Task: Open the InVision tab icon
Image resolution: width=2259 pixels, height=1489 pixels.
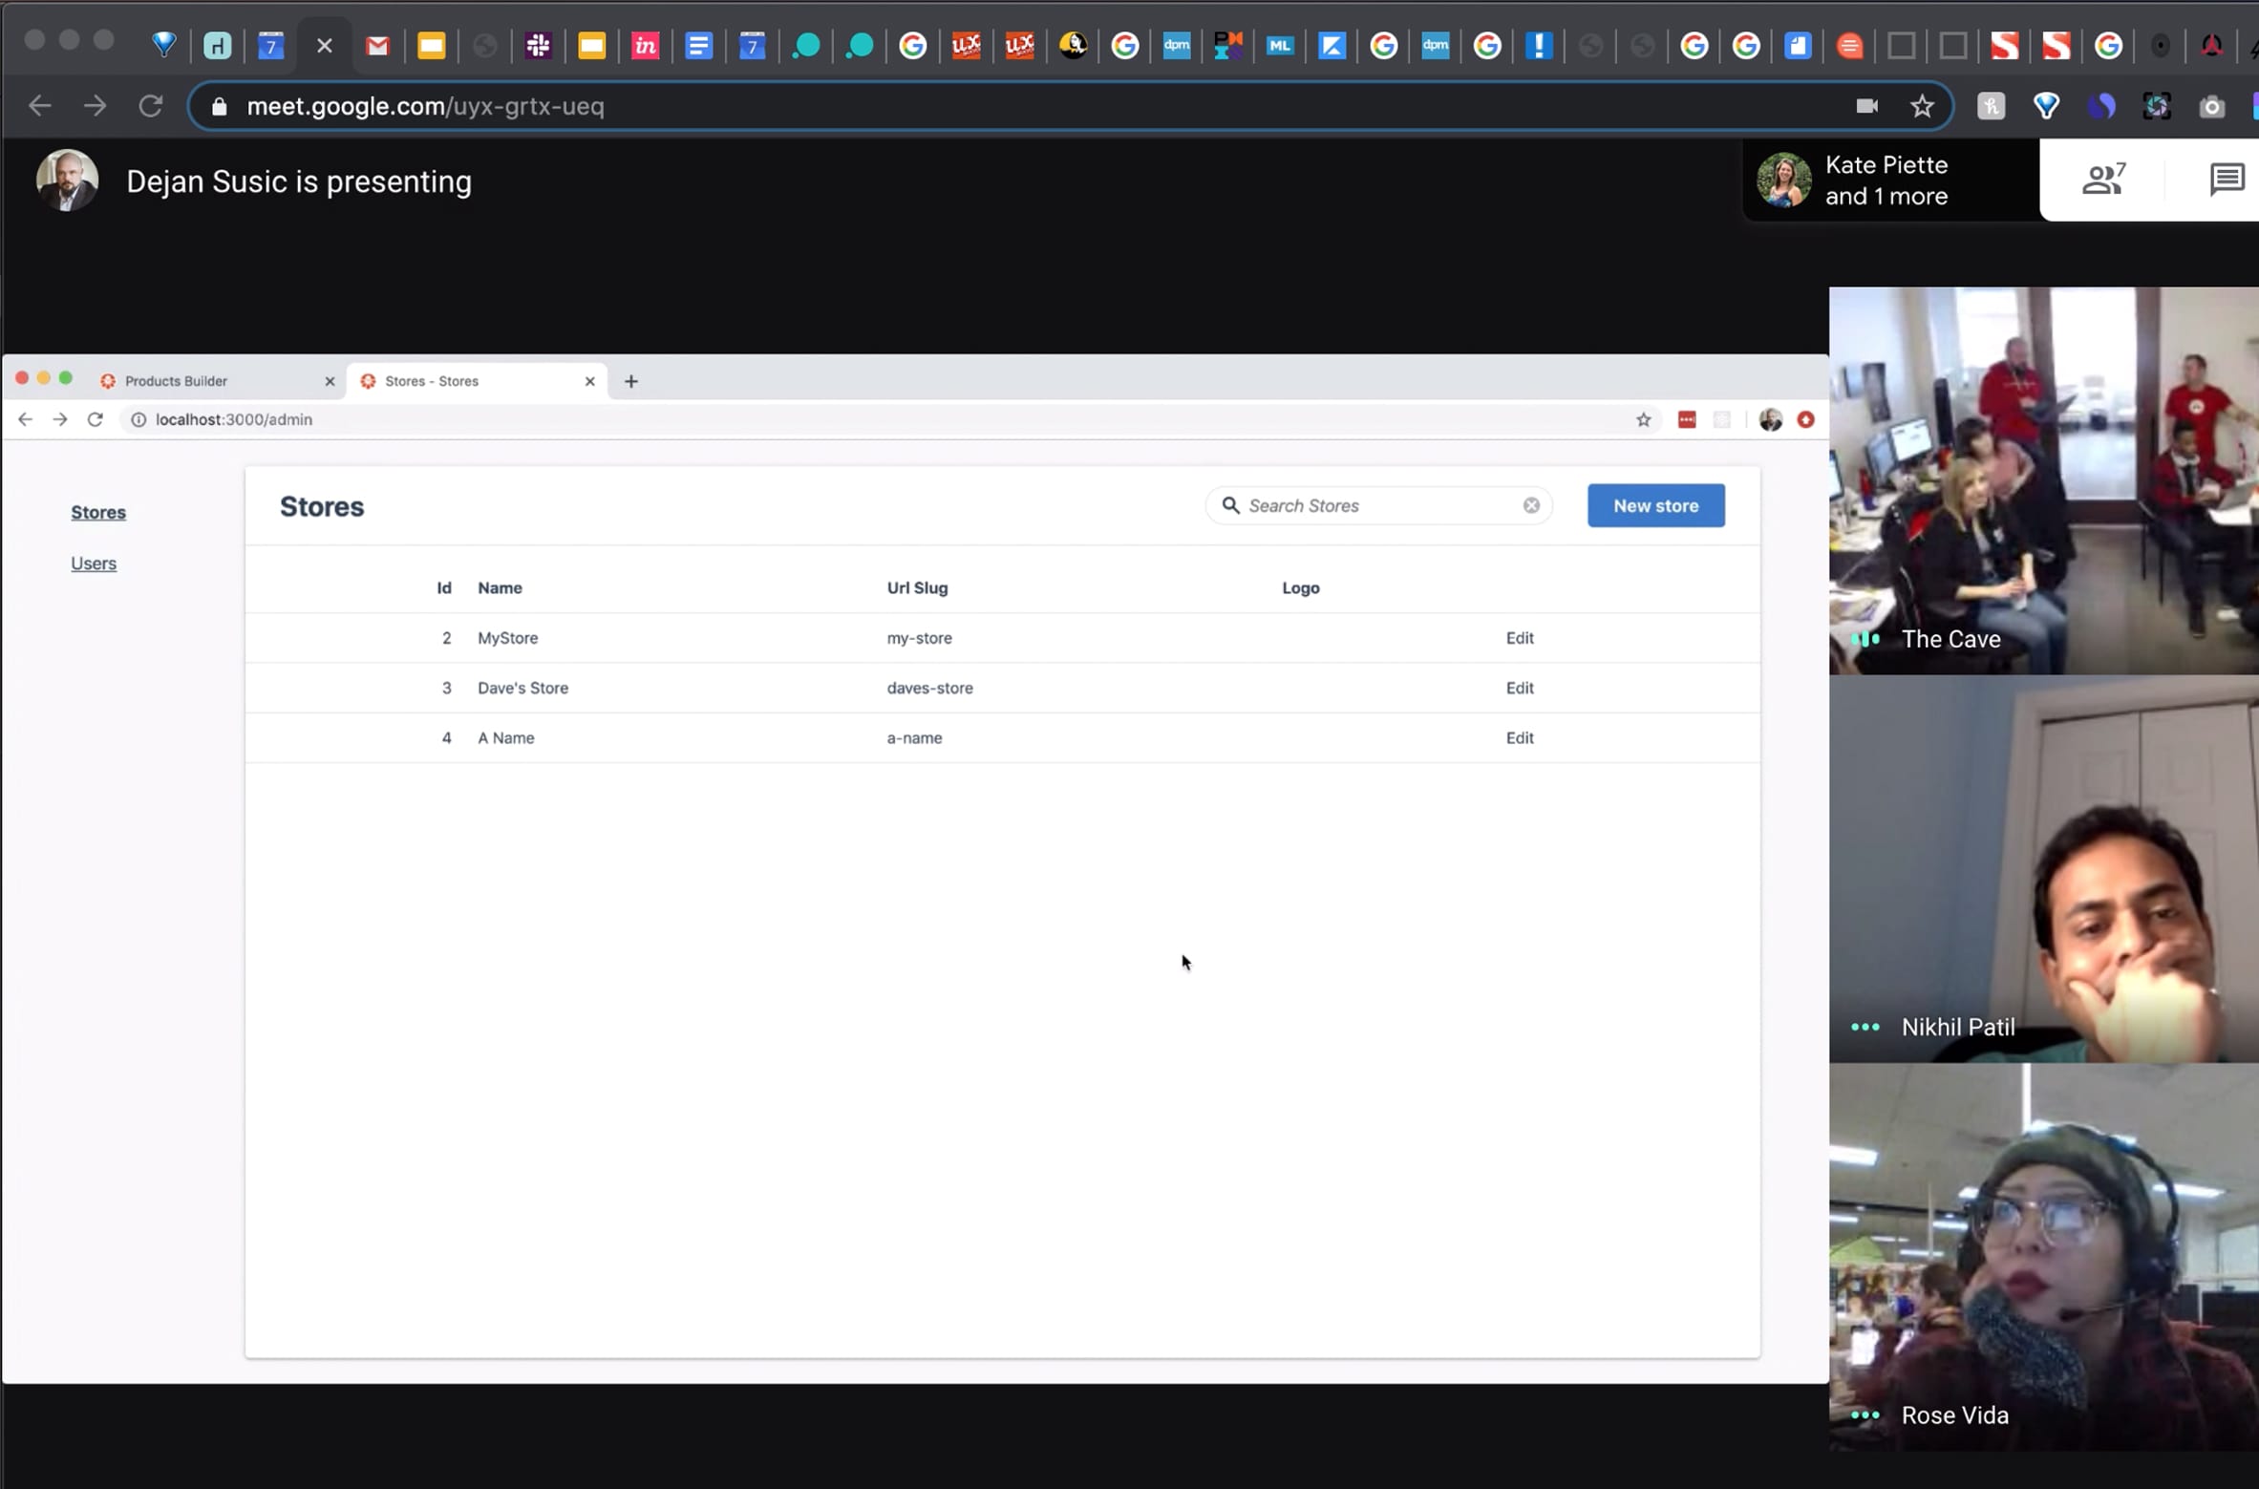Action: tap(646, 46)
